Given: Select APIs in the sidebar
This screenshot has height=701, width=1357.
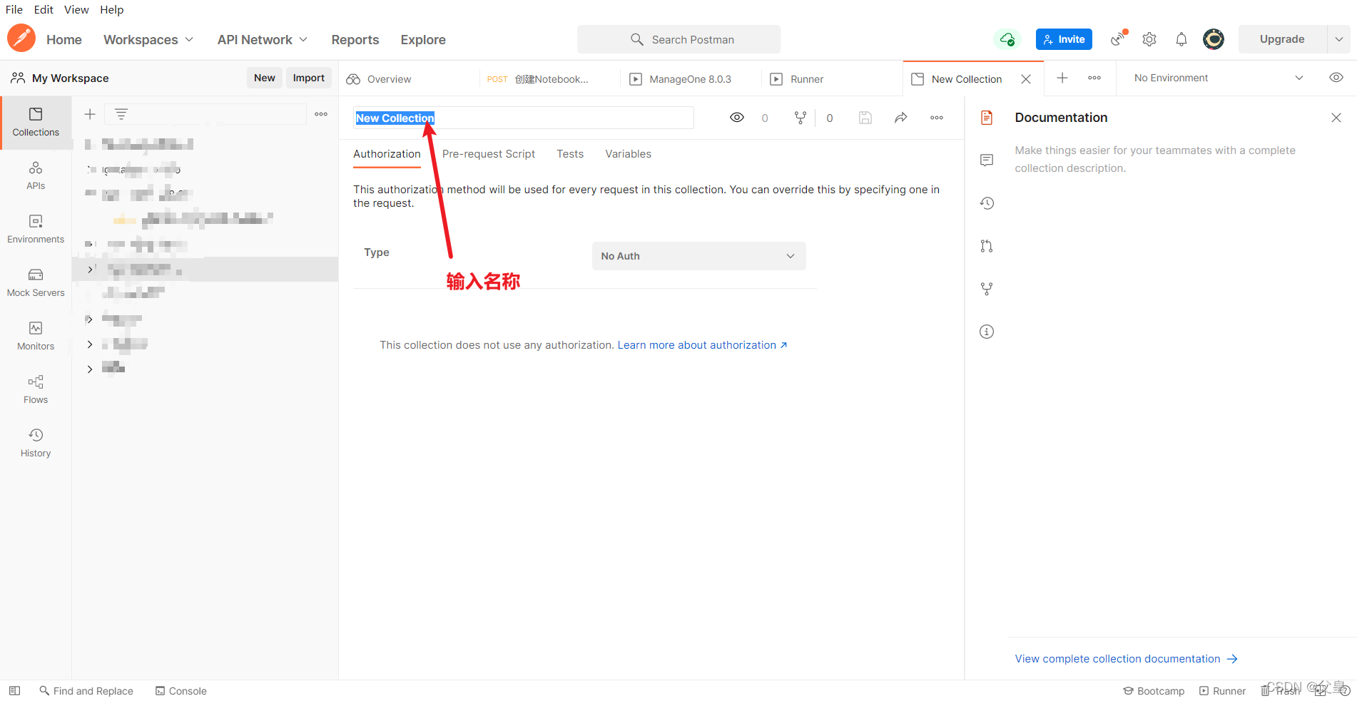Looking at the screenshot, I should click(x=36, y=176).
